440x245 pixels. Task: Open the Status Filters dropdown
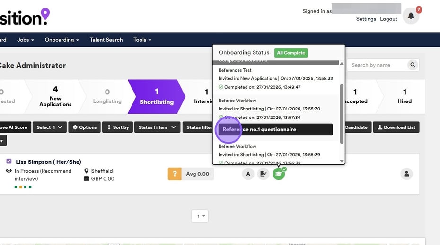click(157, 127)
